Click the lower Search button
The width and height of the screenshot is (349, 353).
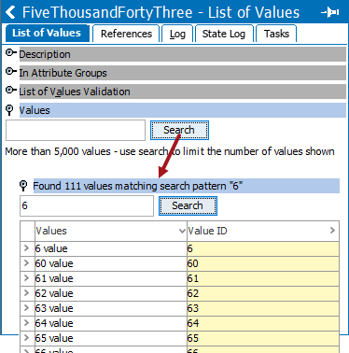[188, 205]
